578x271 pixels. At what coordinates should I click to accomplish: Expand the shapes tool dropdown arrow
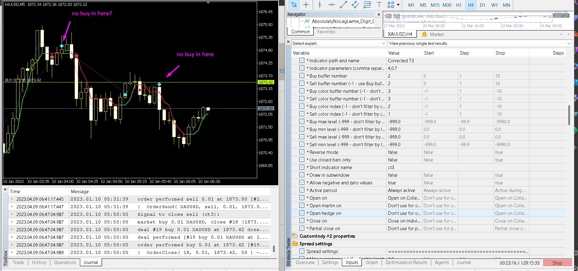click(x=398, y=5)
